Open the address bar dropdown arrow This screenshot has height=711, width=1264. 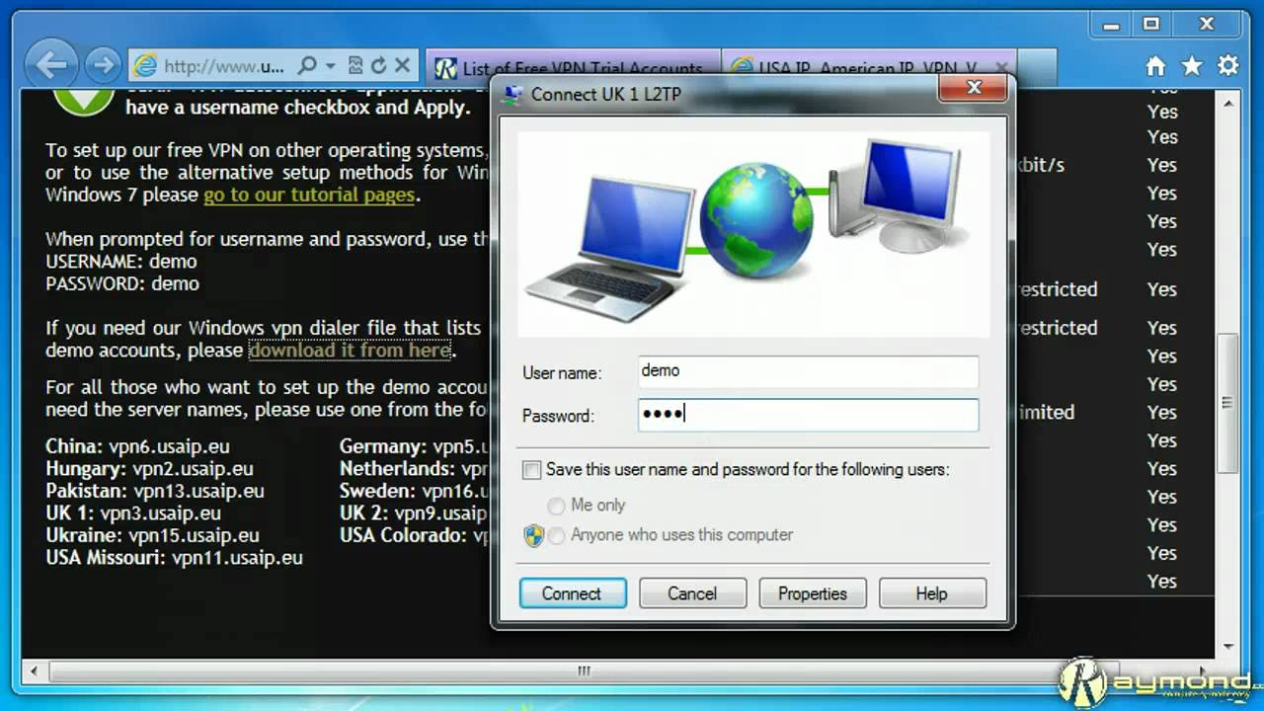330,66
